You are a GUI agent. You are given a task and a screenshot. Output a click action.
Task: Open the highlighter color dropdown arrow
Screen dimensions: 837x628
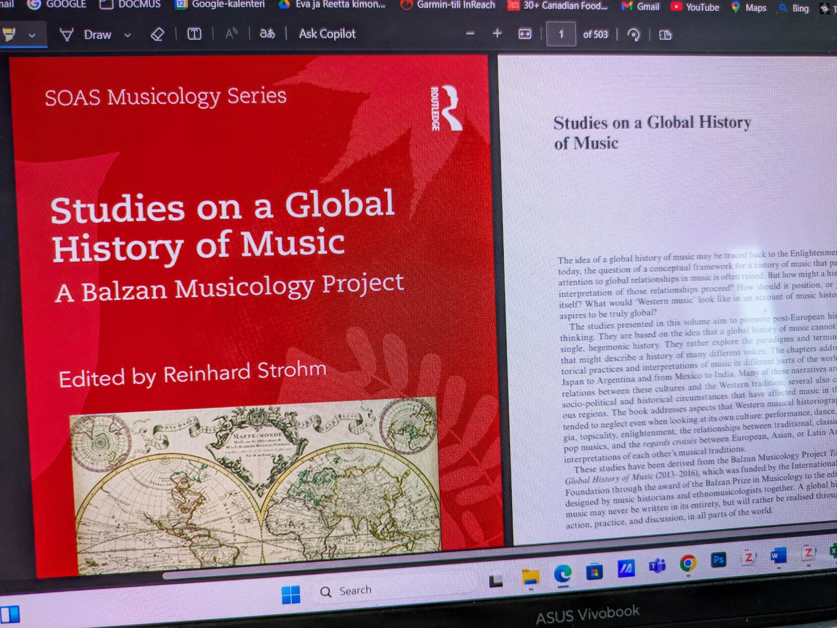(32, 35)
